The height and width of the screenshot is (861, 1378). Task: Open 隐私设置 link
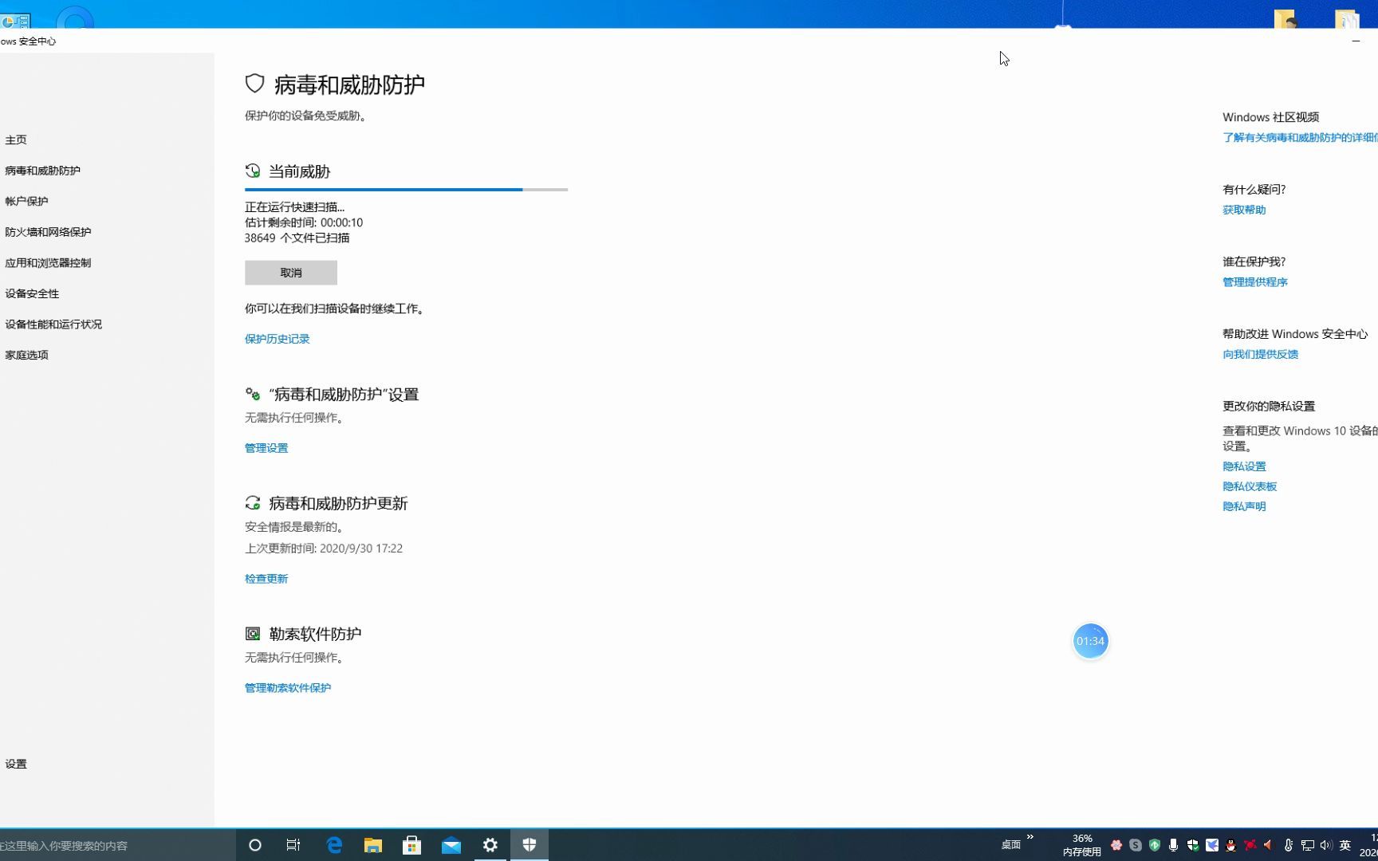point(1244,466)
